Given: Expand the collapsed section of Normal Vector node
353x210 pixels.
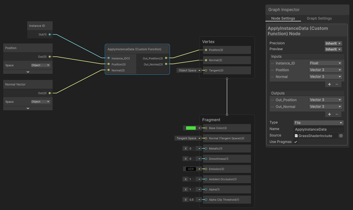Looking at the screenshot, I should click(x=28, y=108).
